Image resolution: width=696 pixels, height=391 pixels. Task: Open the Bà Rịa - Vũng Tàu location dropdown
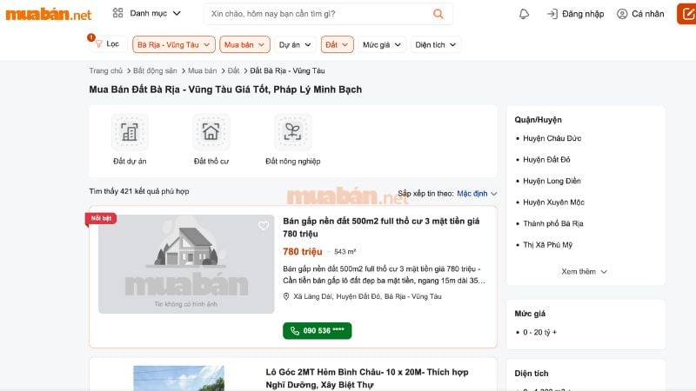coord(173,44)
